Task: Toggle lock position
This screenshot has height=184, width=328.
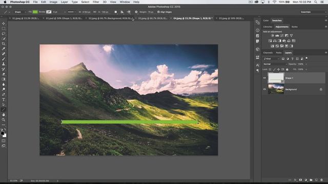Action: tap(278, 70)
